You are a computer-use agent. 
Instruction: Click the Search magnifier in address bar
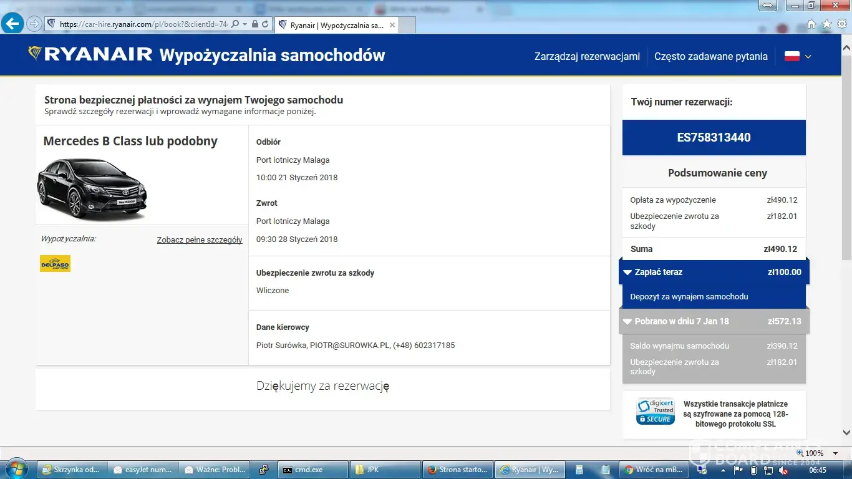coord(235,24)
